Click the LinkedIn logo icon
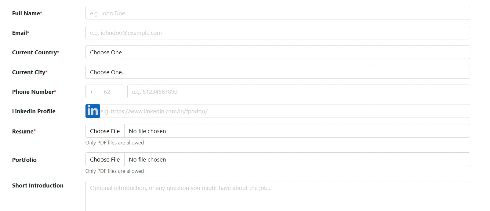 tap(93, 111)
